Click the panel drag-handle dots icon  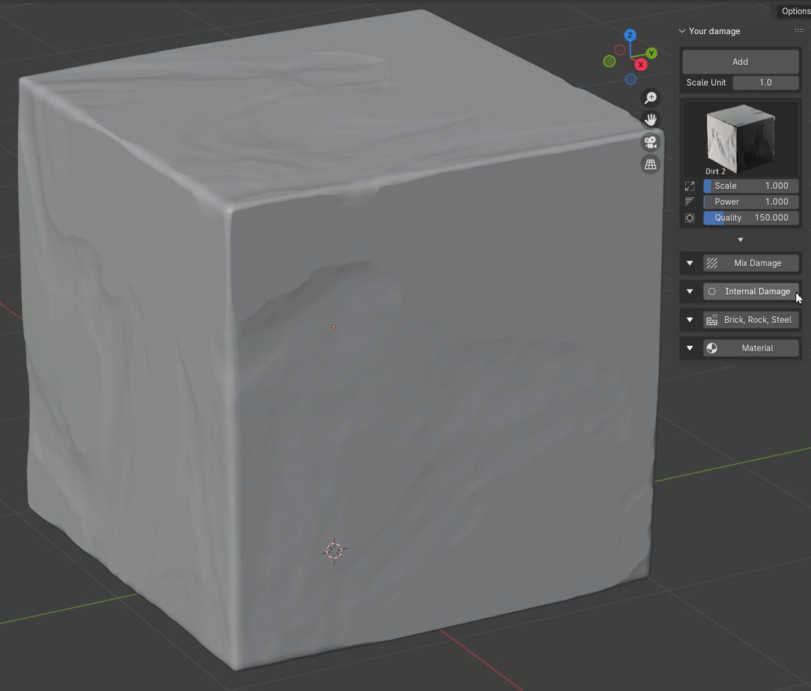(x=799, y=31)
